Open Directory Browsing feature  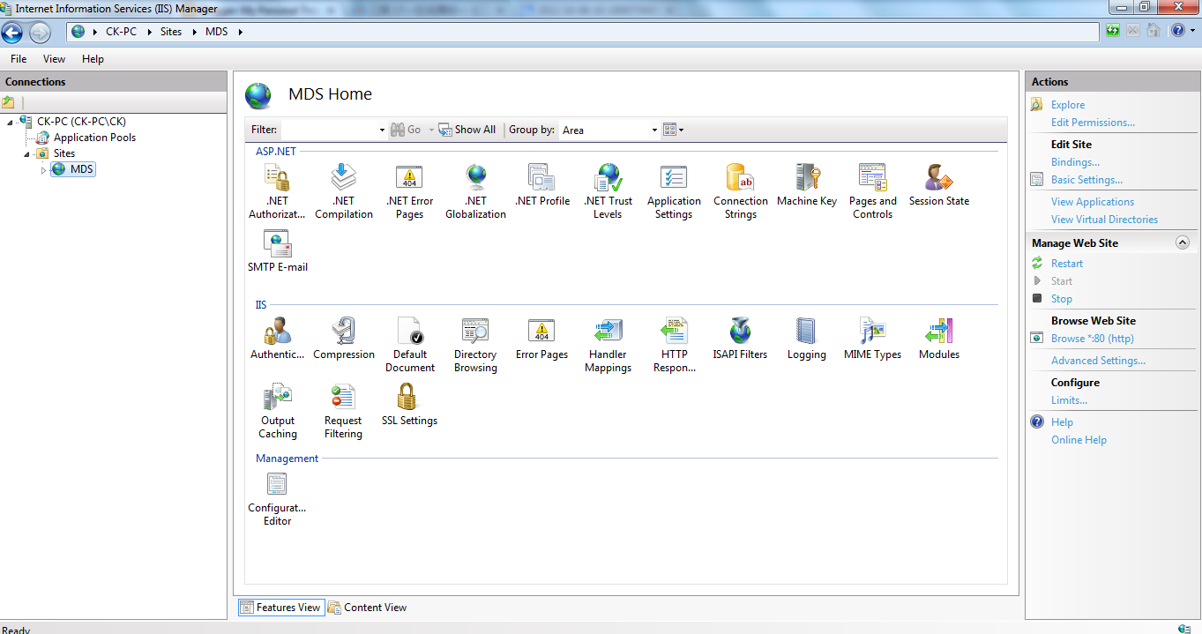476,345
